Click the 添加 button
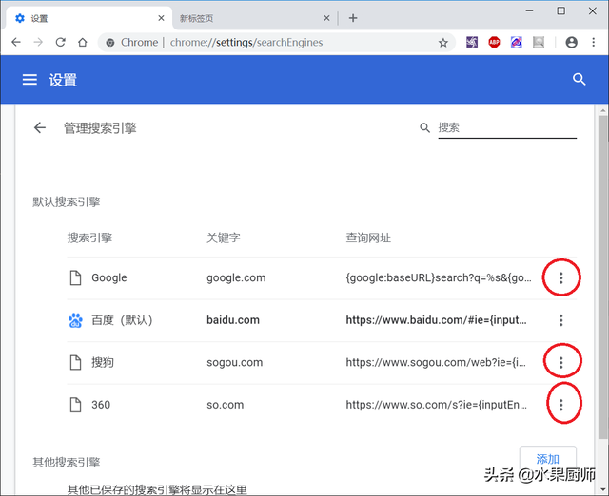Viewport: 609px width, 496px height. click(x=548, y=459)
